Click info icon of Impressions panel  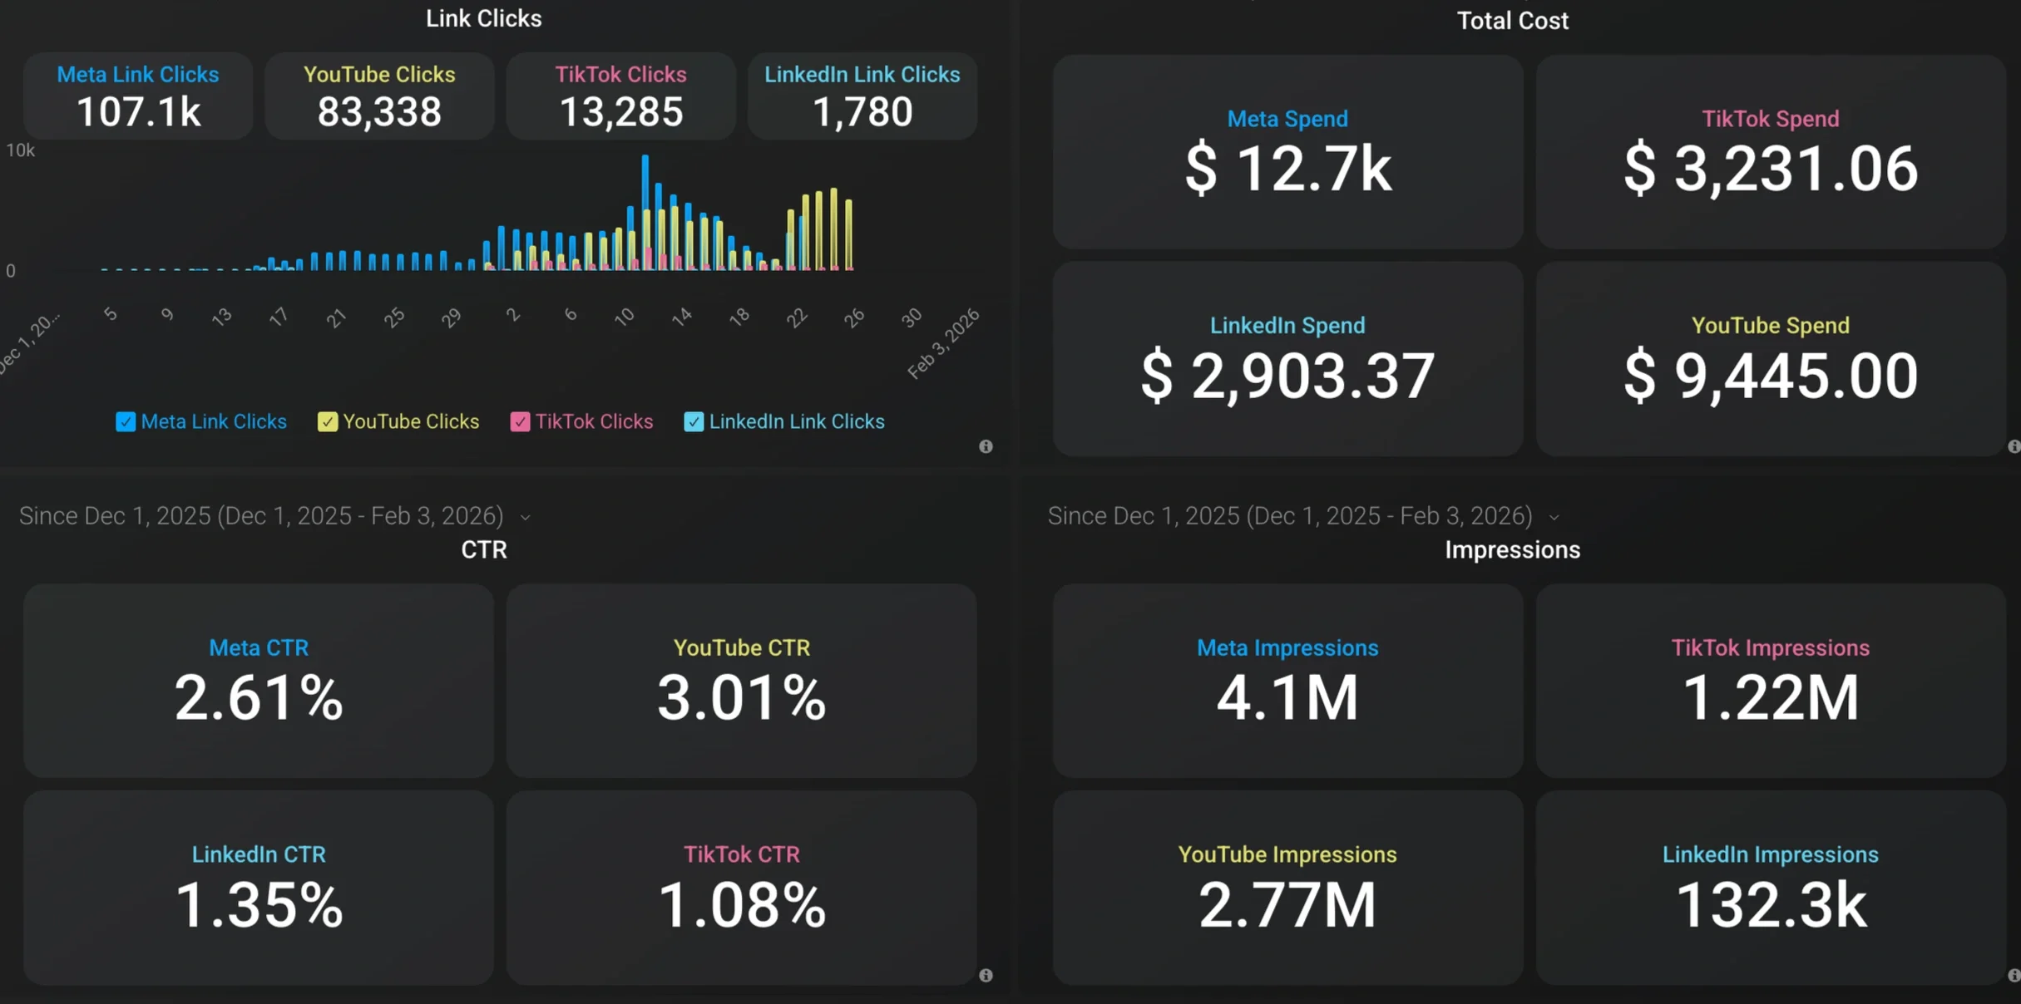pyautogui.click(x=2014, y=975)
